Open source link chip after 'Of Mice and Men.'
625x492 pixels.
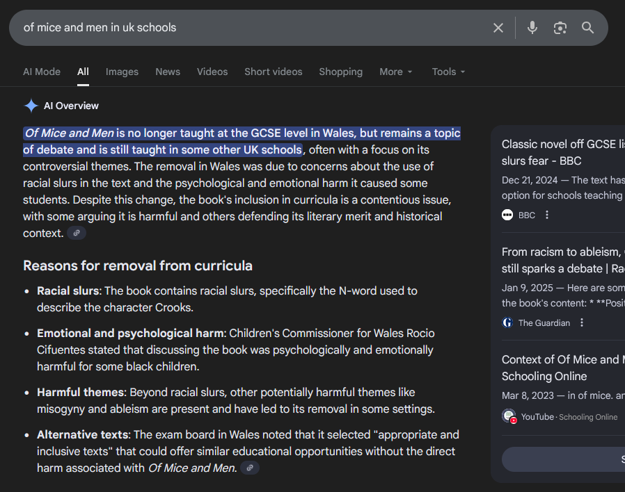[250, 468]
